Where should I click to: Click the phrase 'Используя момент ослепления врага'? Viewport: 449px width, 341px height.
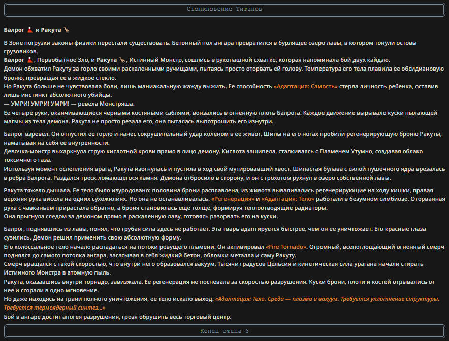(58, 169)
